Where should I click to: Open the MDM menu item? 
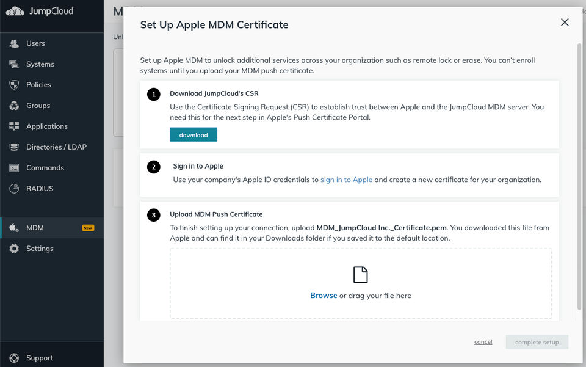[x=35, y=228]
